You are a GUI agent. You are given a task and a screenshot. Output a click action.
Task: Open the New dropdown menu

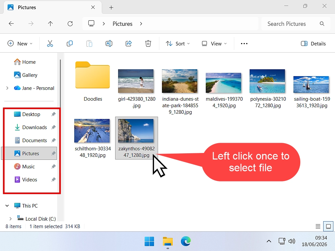point(20,43)
